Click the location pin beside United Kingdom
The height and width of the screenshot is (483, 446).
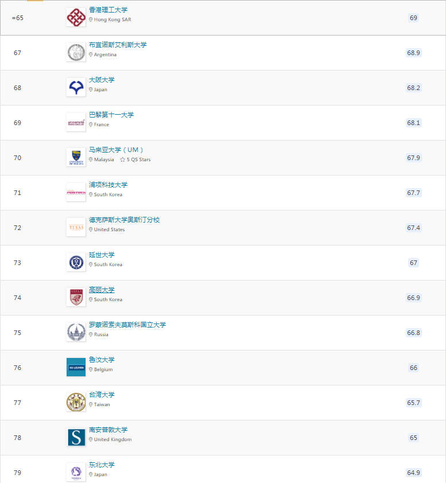[91, 439]
